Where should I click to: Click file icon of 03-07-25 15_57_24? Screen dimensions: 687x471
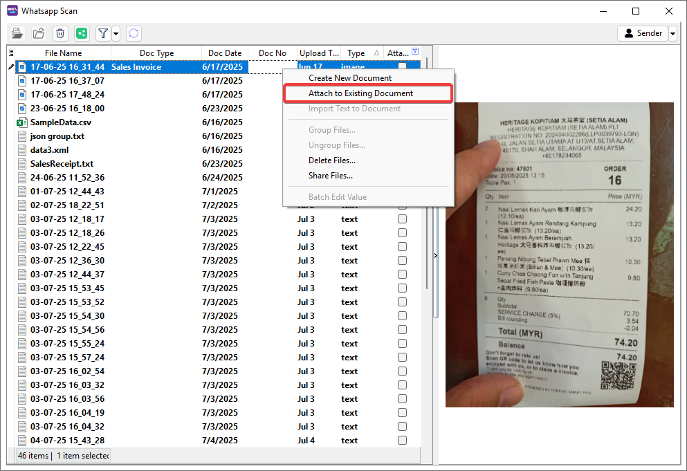[22, 358]
